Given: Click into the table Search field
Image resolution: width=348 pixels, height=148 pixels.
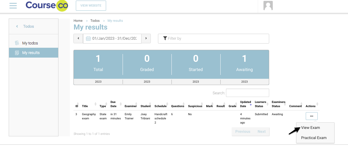Looking at the screenshot, I should click(x=247, y=93).
